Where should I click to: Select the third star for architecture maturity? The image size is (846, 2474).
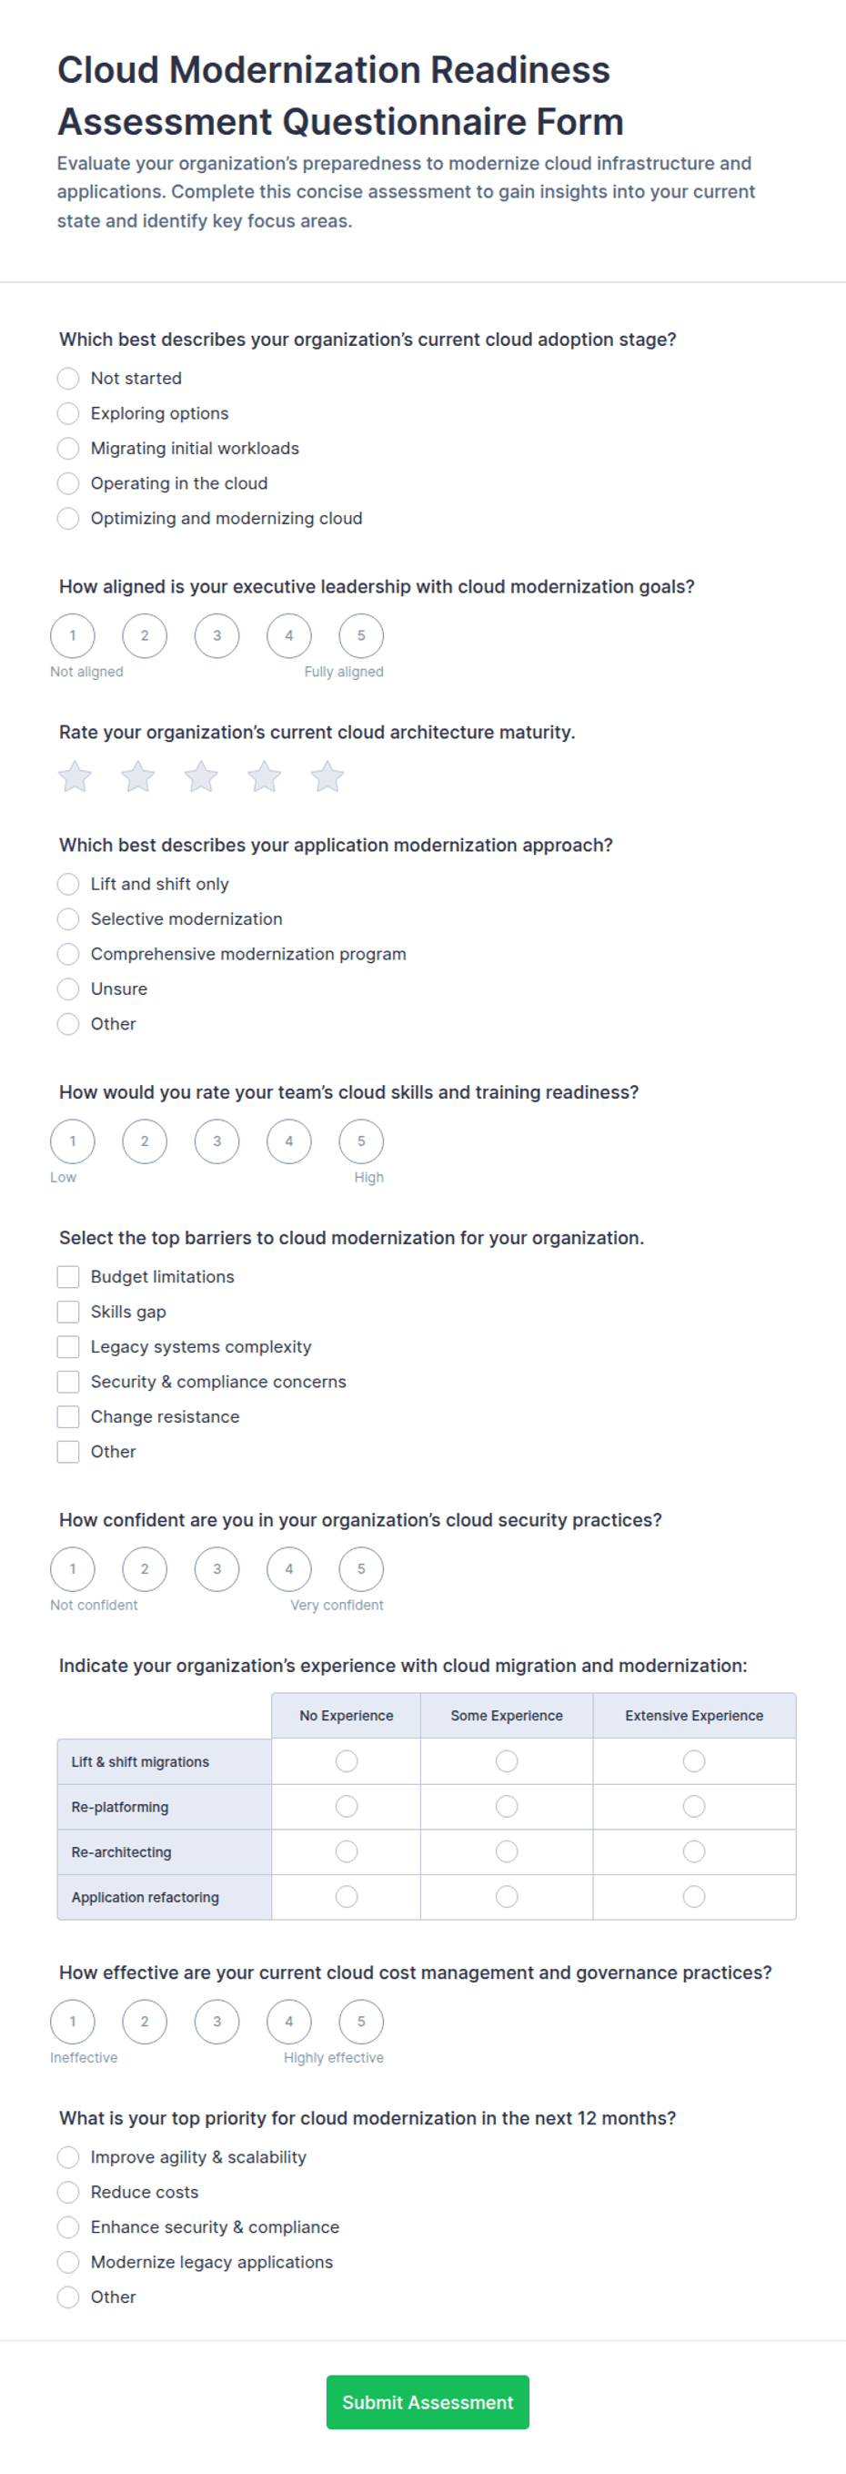click(201, 776)
